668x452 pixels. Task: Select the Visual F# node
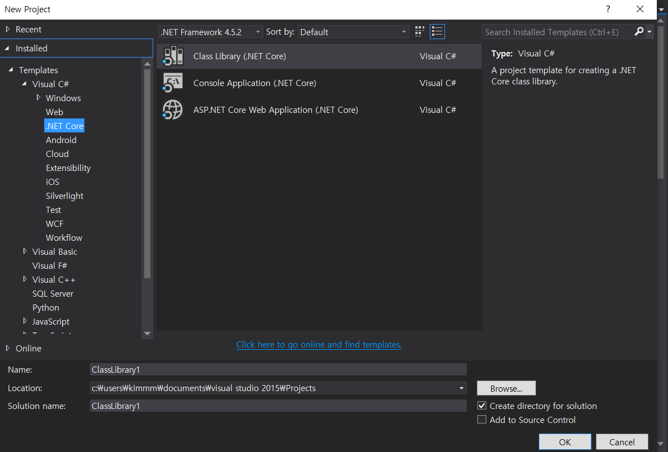(x=50, y=265)
